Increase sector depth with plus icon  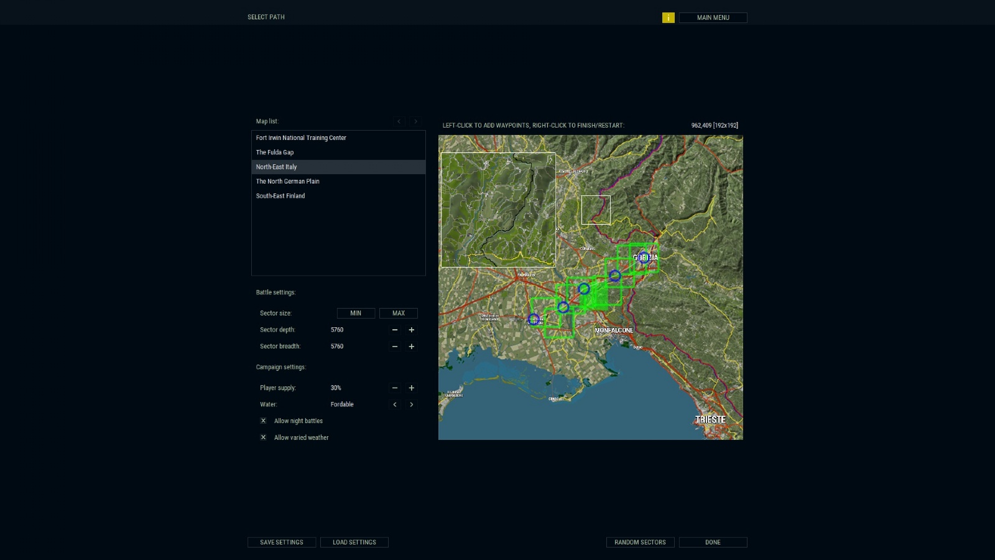point(411,330)
